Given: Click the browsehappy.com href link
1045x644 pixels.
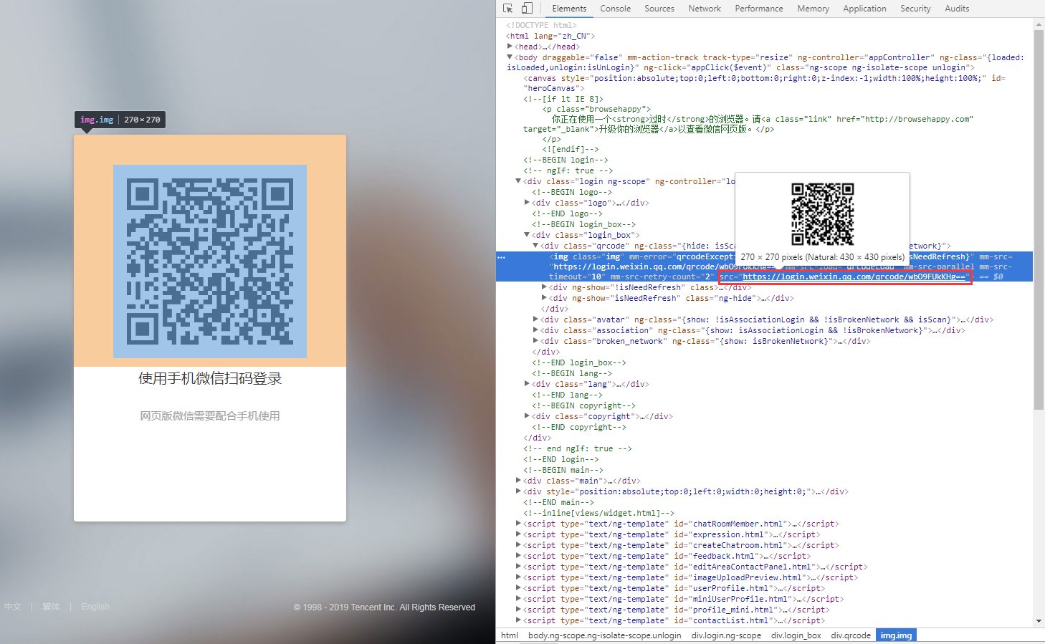Looking at the screenshot, I should tap(918, 119).
